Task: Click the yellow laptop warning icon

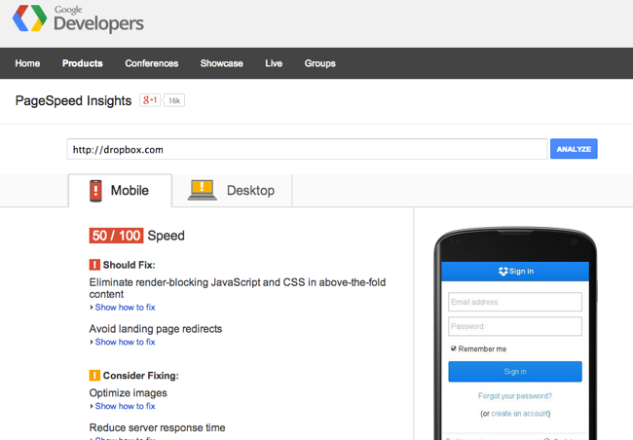Action: pyautogui.click(x=202, y=190)
